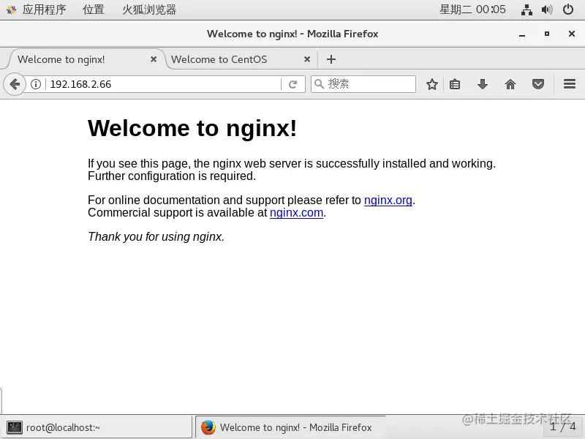This screenshot has width=585, height=439.
Task: Open the 火狐浏览器 app menu
Action: (149, 10)
